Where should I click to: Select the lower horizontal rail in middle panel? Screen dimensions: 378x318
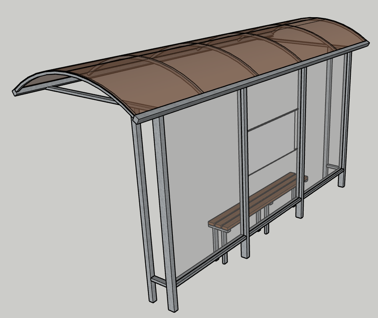[273, 162]
